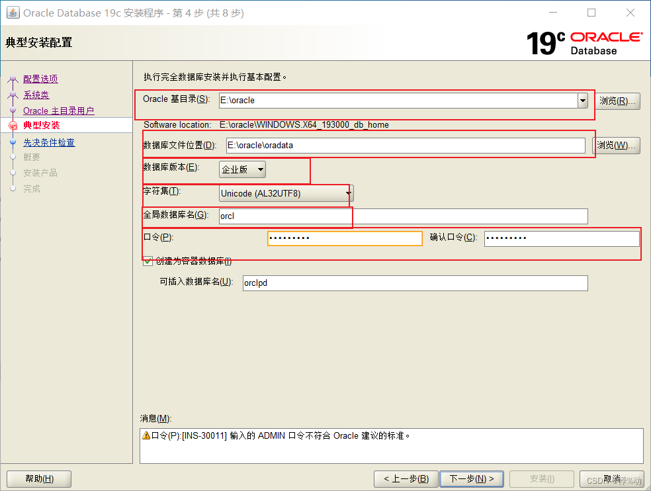
Task: Open the 字符集 Unicode (AL32UTF8) dropdown
Action: [286, 194]
